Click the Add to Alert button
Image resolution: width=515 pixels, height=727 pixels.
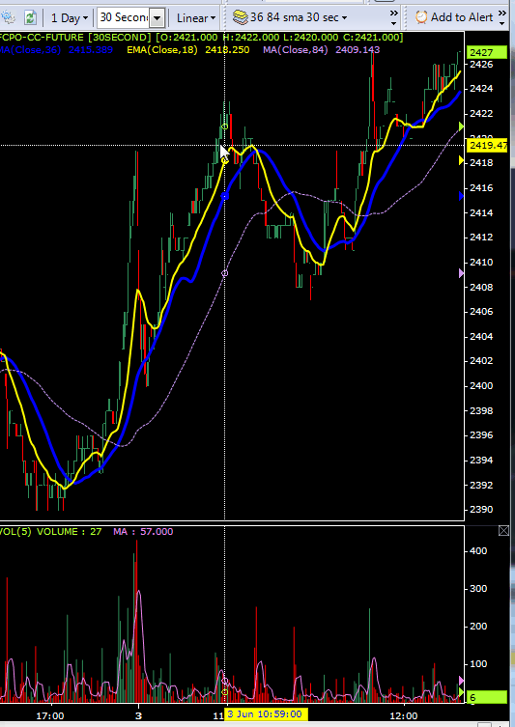[454, 17]
